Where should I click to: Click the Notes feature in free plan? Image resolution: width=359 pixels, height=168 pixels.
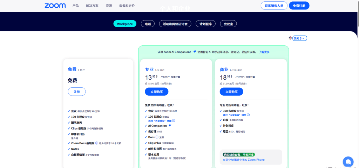click(75, 149)
